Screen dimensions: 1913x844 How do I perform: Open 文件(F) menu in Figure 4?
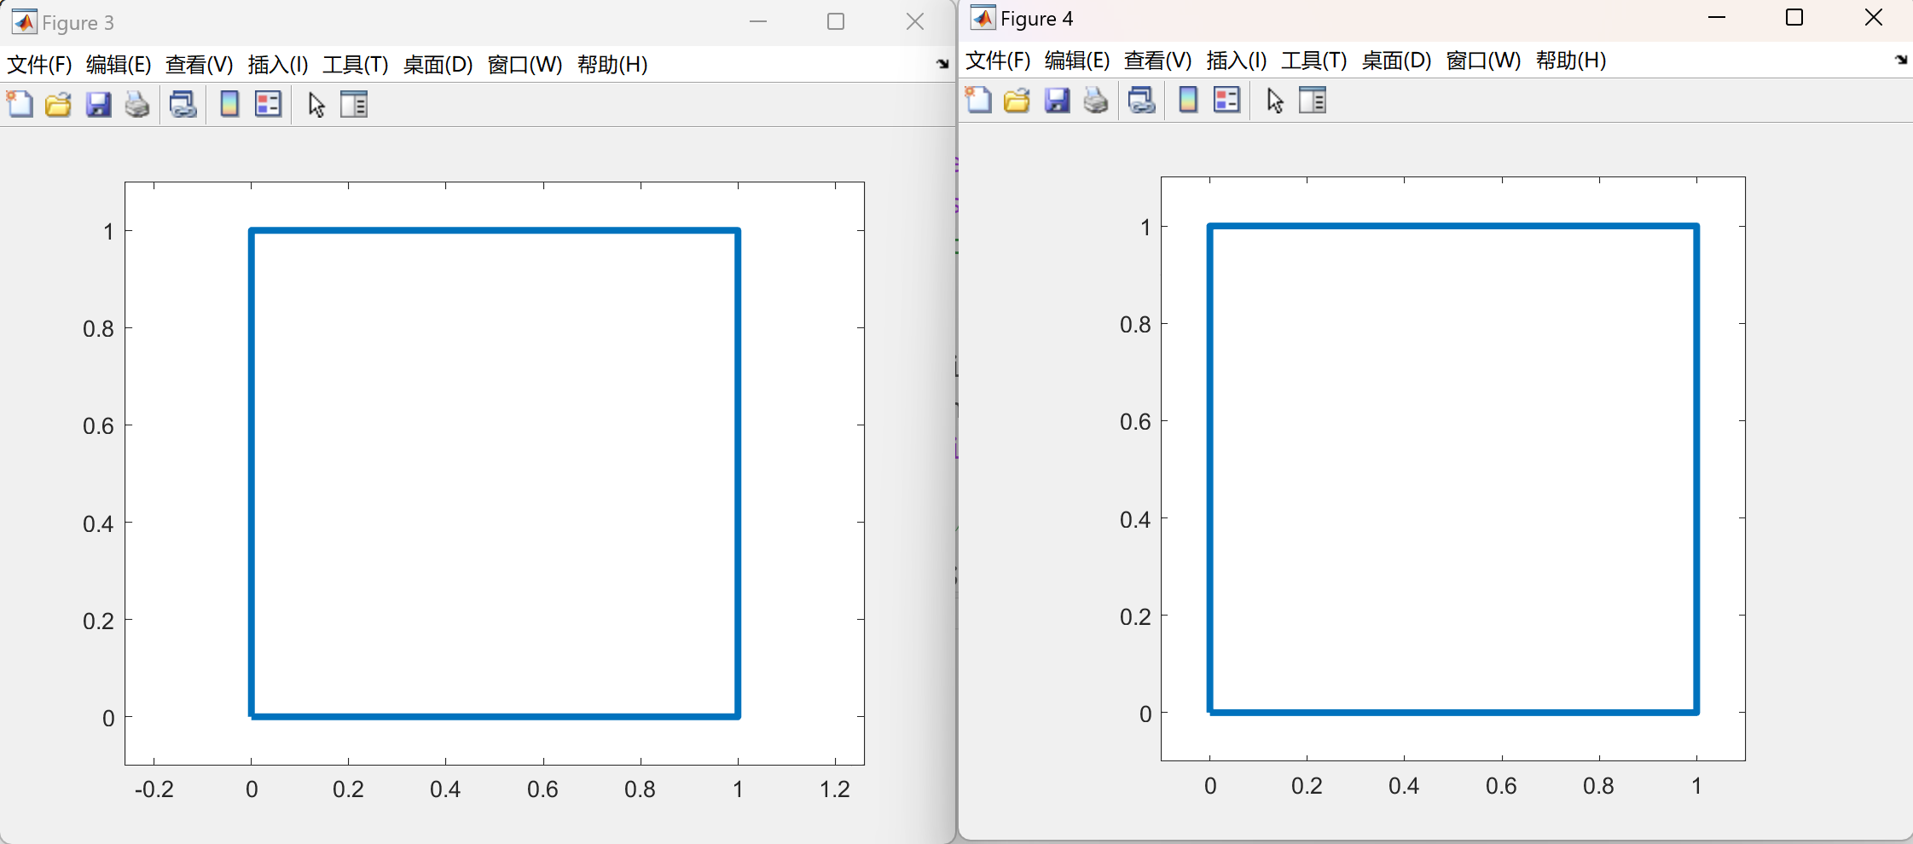click(998, 61)
